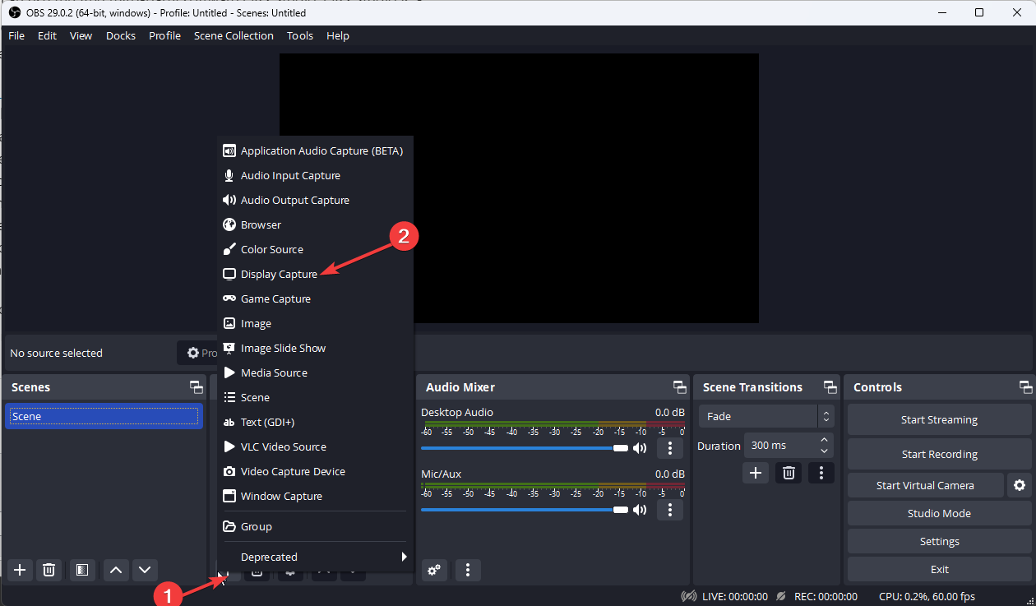
Task: Remove transition using trash icon
Action: [789, 472]
